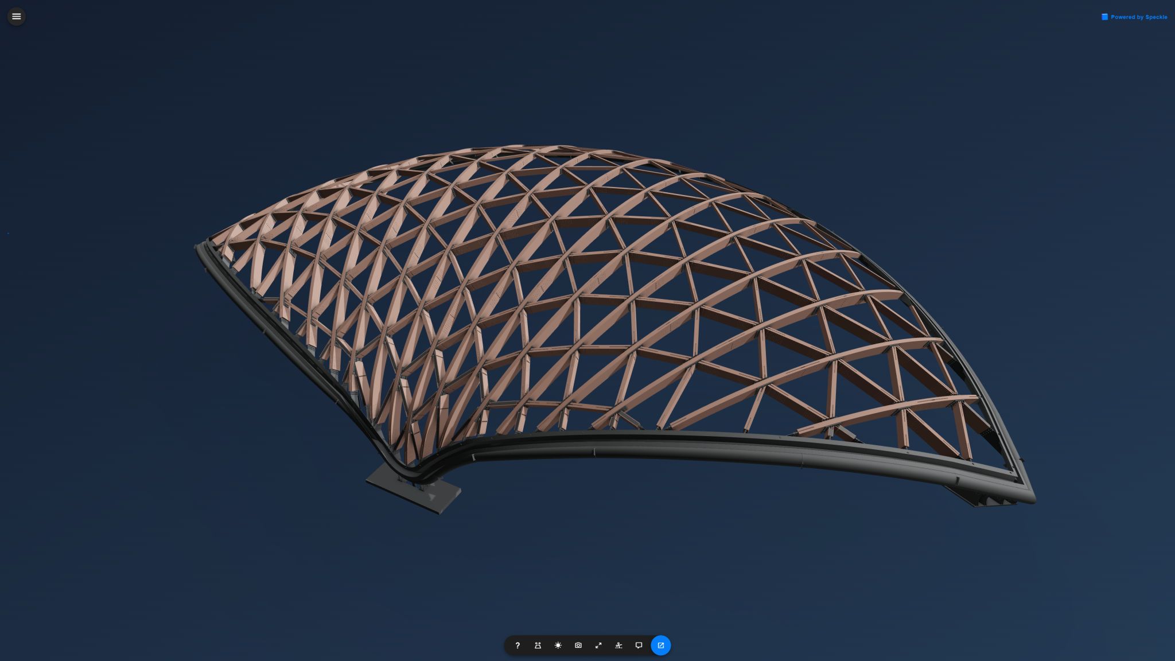The height and width of the screenshot is (661, 1175).
Task: Follow the Powered by Speckle link
Action: [1134, 17]
